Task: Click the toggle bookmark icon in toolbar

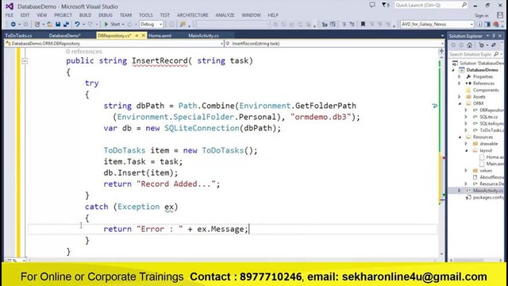Action: tap(363, 25)
